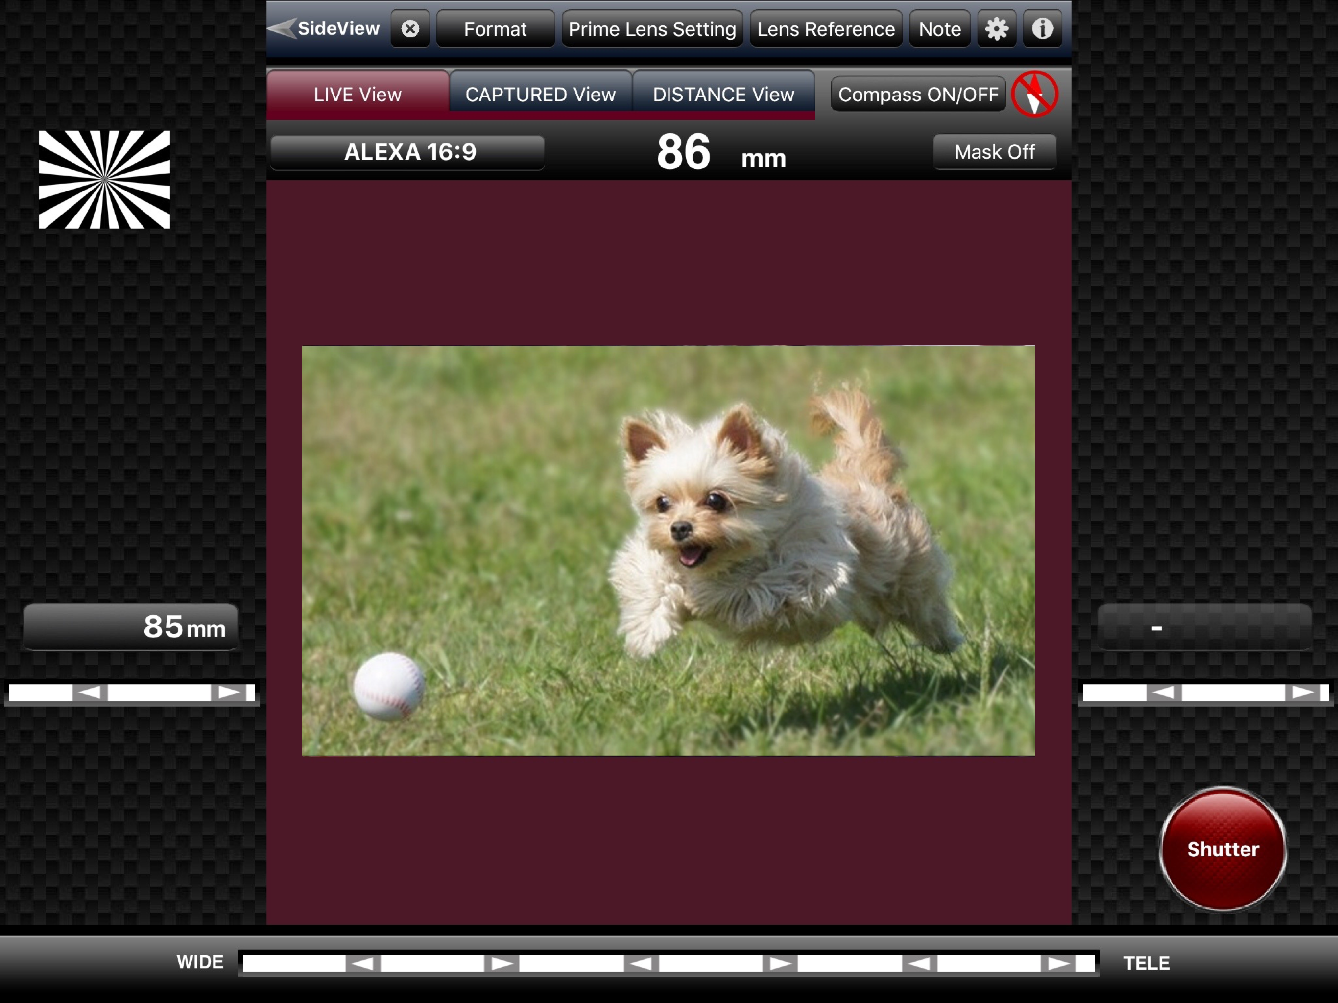The width and height of the screenshot is (1338, 1003).
Task: Open the info icon in top bar
Action: click(x=1042, y=29)
